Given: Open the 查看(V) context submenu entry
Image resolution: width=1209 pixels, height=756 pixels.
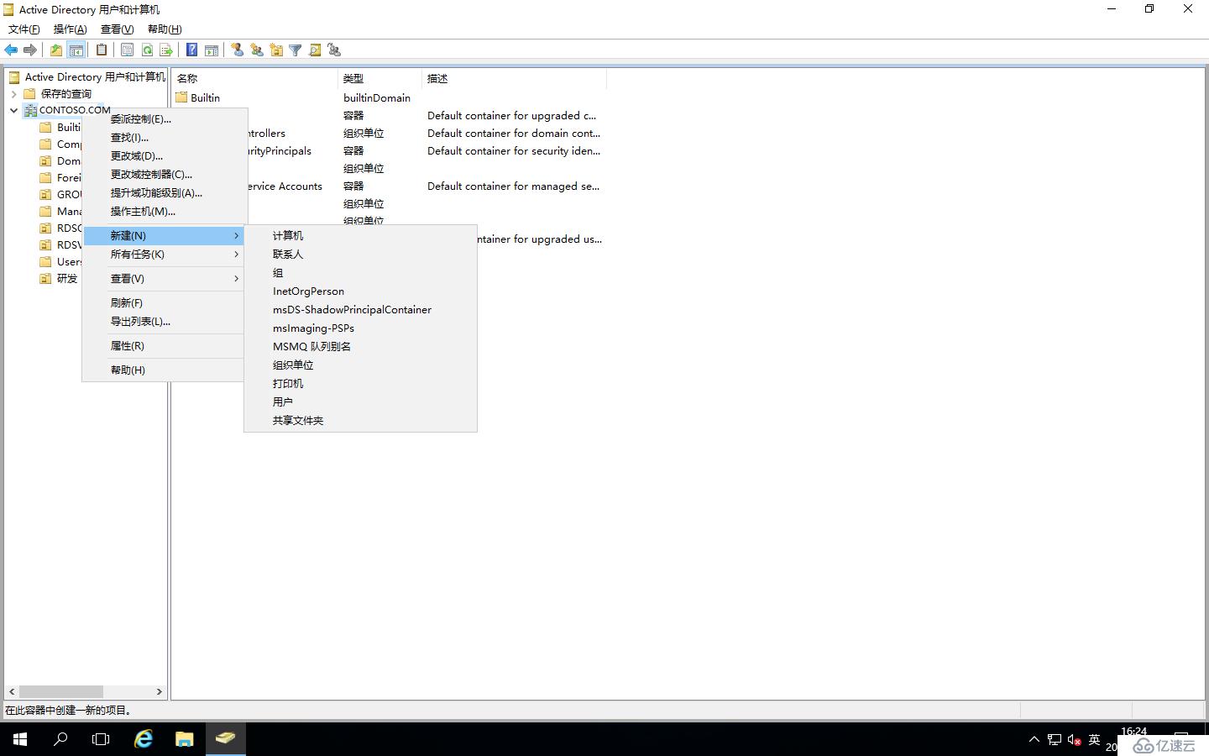Looking at the screenshot, I should pyautogui.click(x=164, y=279).
